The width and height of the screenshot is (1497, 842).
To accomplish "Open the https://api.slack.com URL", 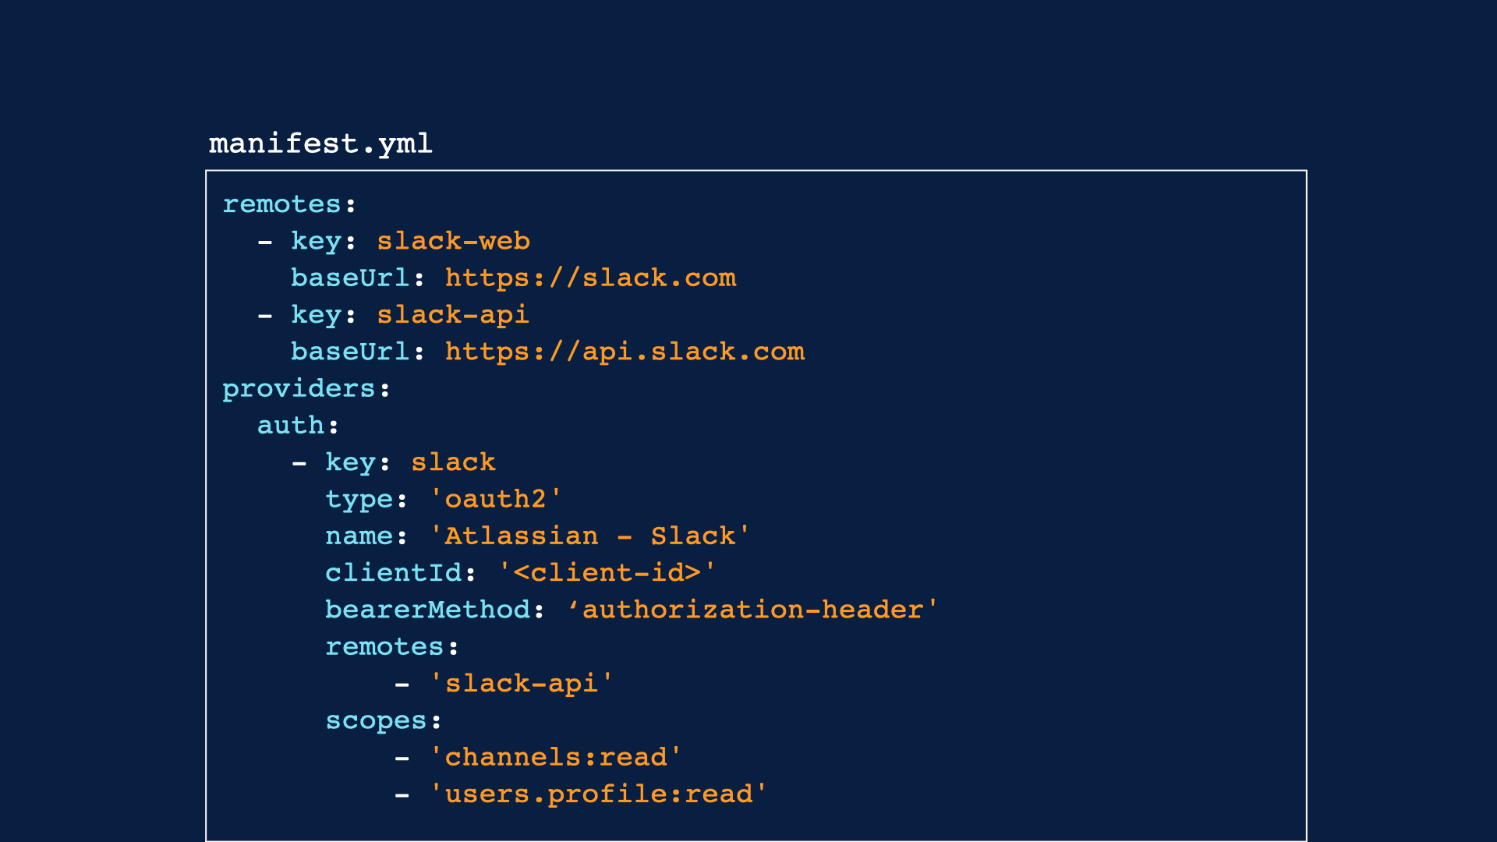I will click(x=625, y=352).
